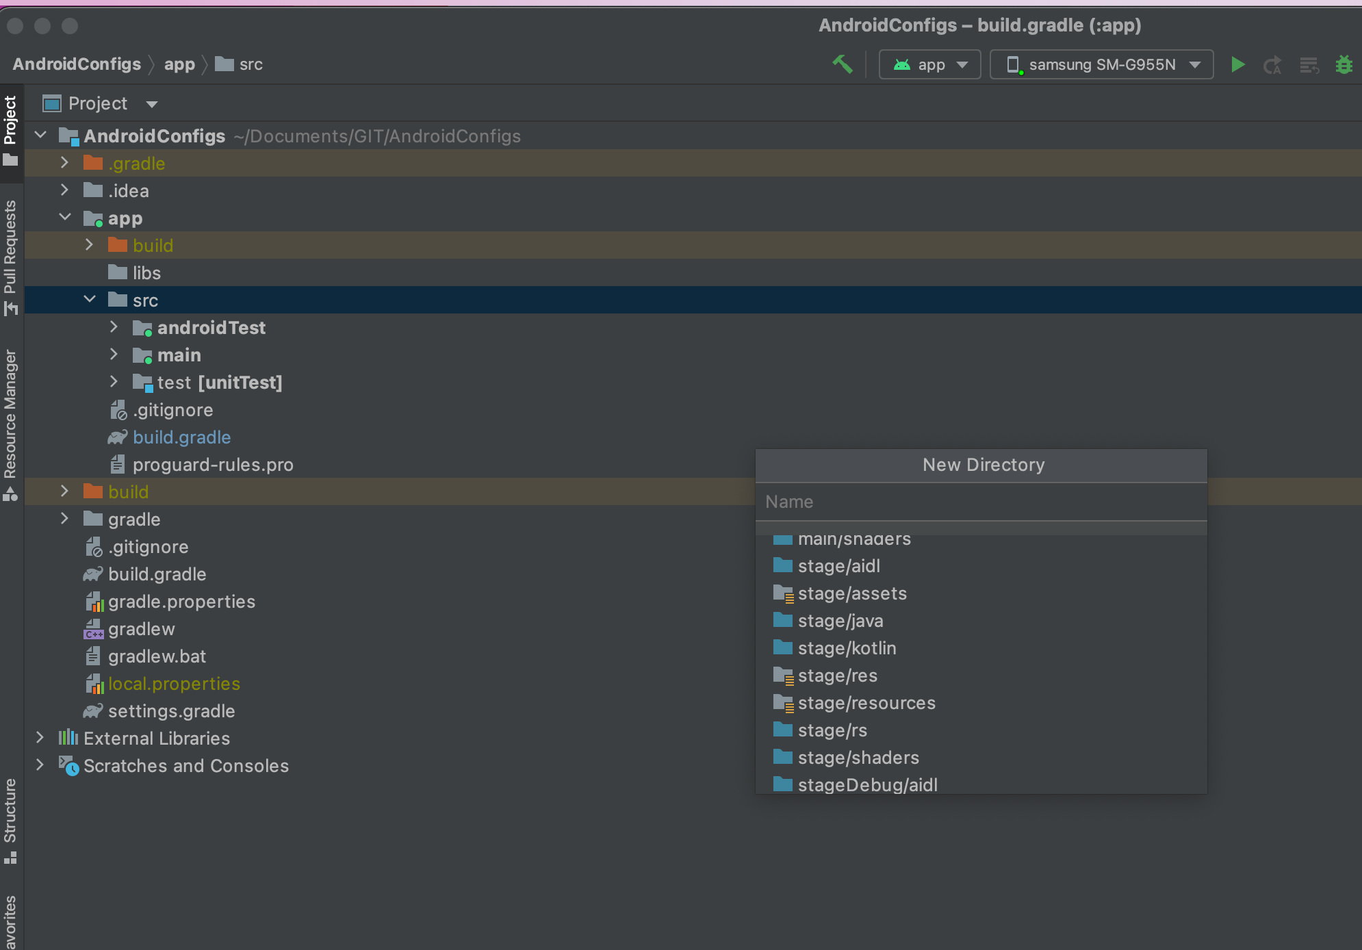Click AndroidConfigs in the breadcrumb bar
The width and height of the screenshot is (1362, 950).
(x=77, y=64)
